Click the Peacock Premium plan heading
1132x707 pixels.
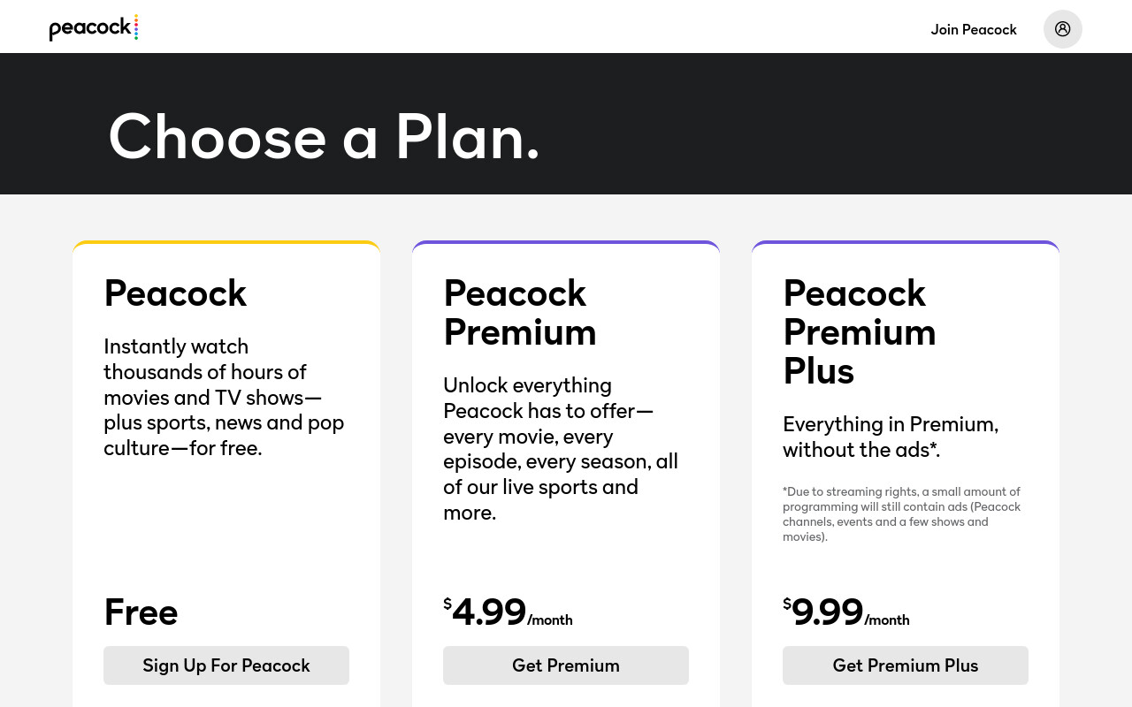tap(520, 313)
